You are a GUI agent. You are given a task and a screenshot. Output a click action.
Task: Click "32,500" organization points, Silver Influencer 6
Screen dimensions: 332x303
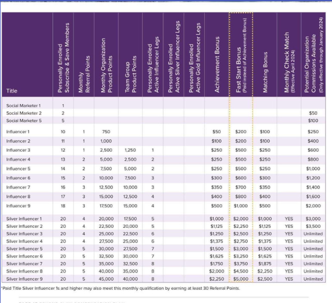click(x=106, y=256)
